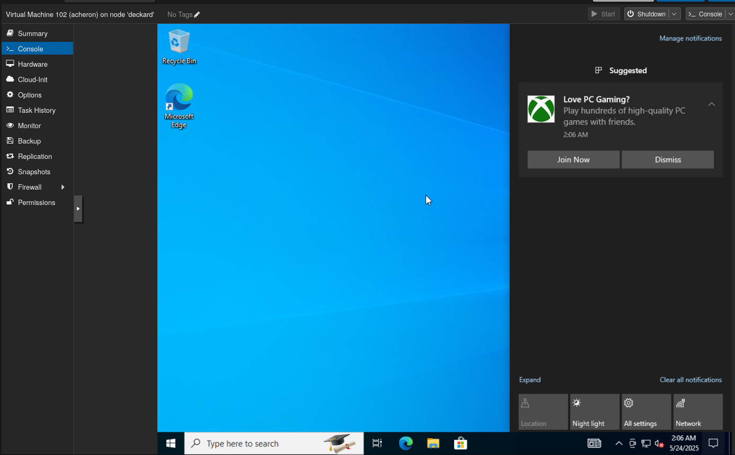Click the Manage notifications link

[690, 39]
